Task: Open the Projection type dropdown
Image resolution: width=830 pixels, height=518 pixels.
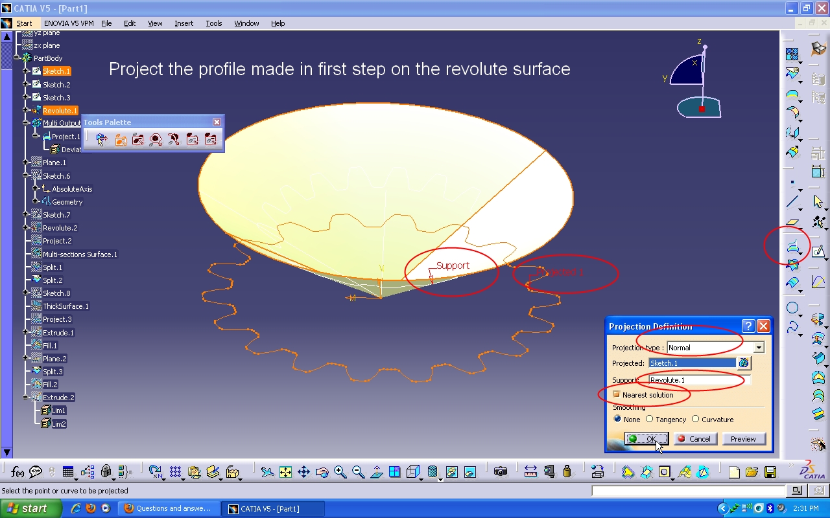Action: tap(758, 348)
